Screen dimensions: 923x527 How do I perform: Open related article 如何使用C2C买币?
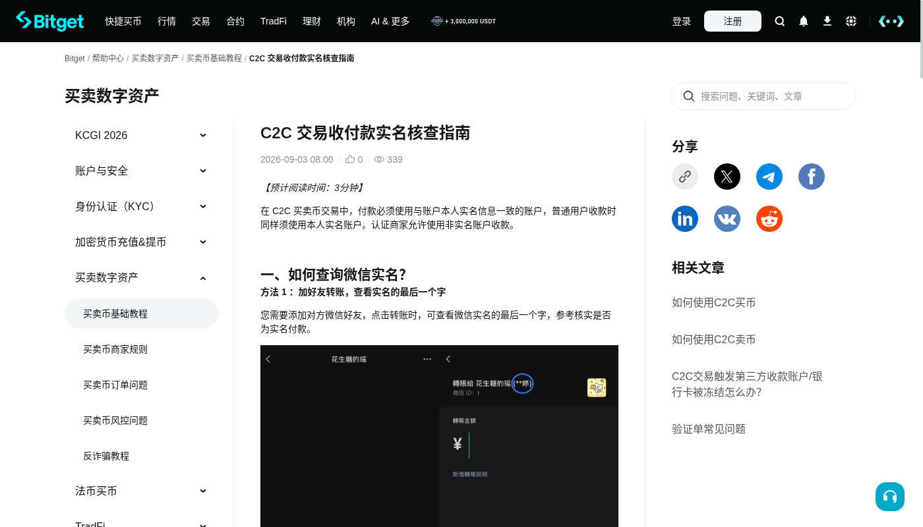pyautogui.click(x=713, y=303)
